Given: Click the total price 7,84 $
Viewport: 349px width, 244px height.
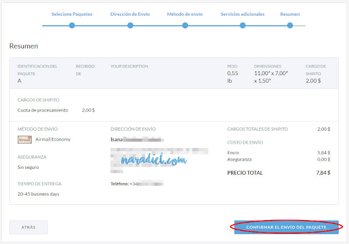Looking at the screenshot, I should 323,173.
